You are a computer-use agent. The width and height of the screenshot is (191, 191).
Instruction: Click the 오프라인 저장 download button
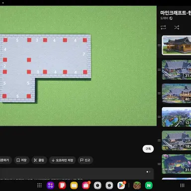click(x=63, y=160)
